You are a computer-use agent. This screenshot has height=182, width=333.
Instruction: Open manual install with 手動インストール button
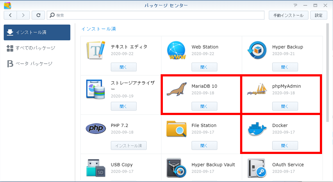point(289,15)
